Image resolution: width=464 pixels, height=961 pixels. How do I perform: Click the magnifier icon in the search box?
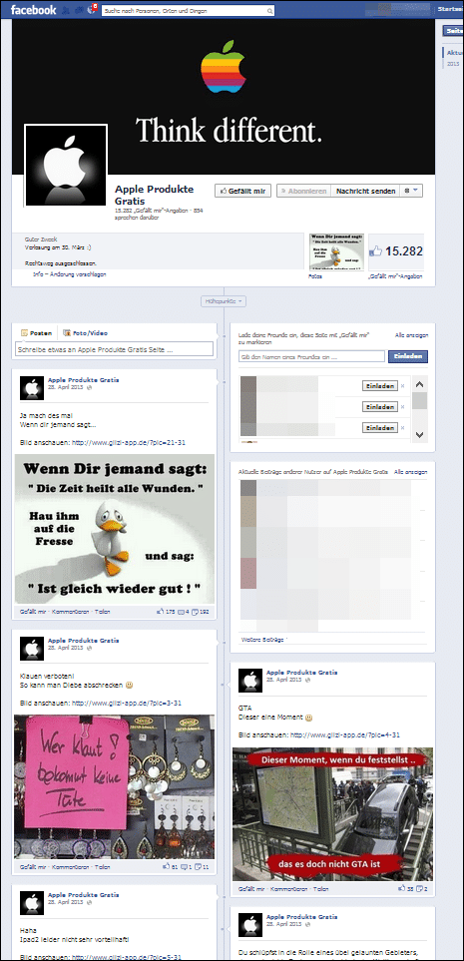click(x=270, y=11)
